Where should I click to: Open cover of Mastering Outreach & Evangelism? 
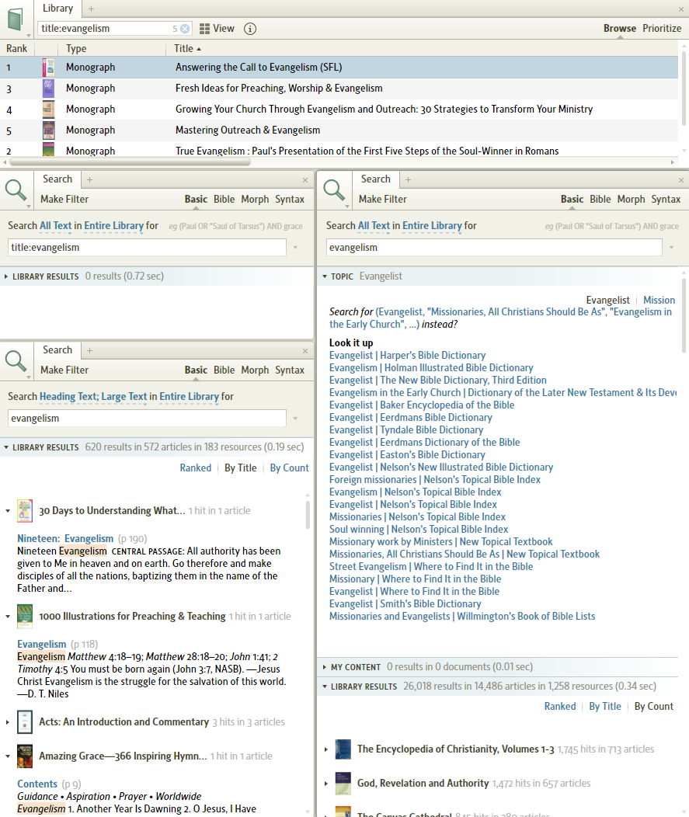click(x=48, y=130)
